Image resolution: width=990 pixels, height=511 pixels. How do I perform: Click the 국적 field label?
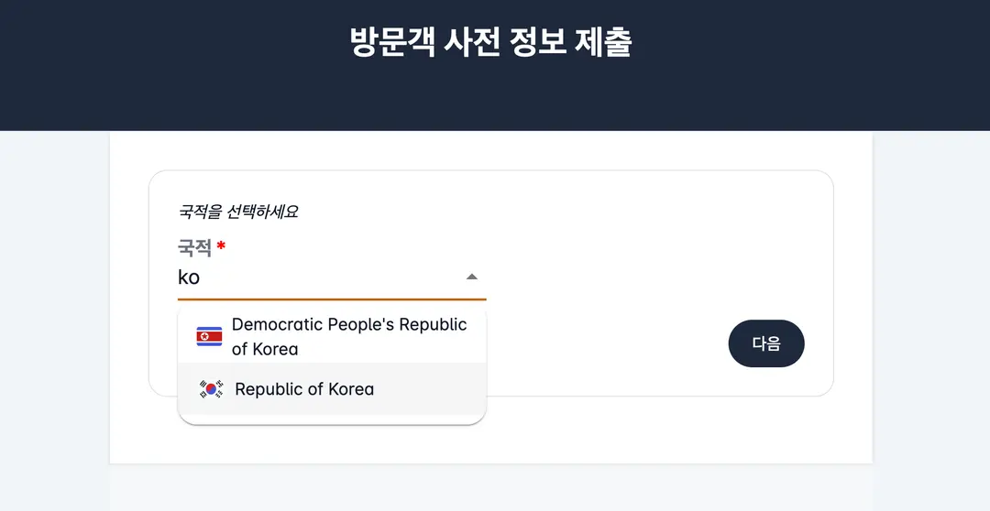[194, 247]
